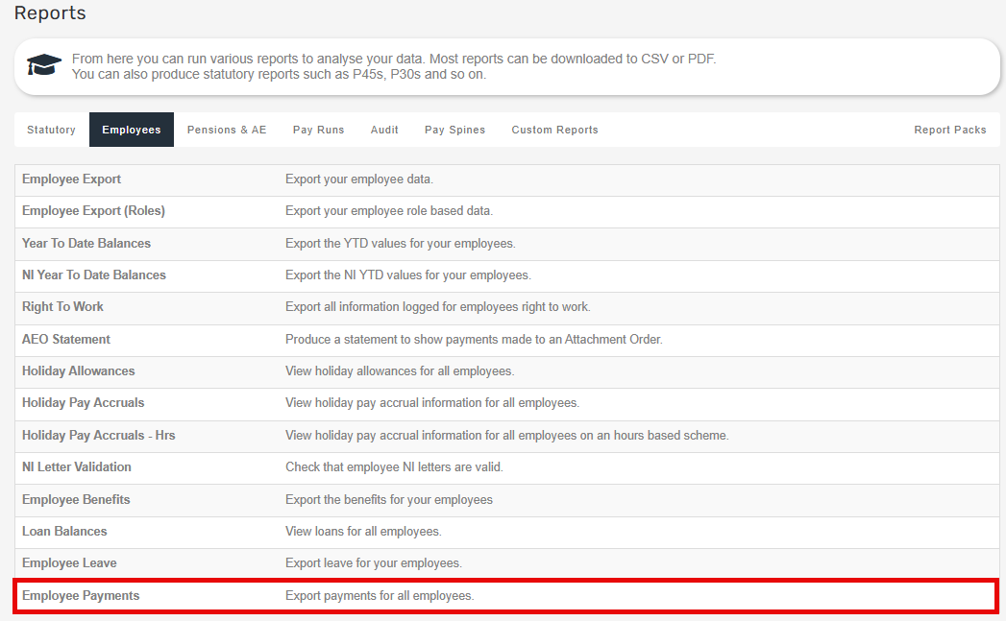This screenshot has height=621, width=1006.
Task: Open Report Packs
Action: [949, 129]
